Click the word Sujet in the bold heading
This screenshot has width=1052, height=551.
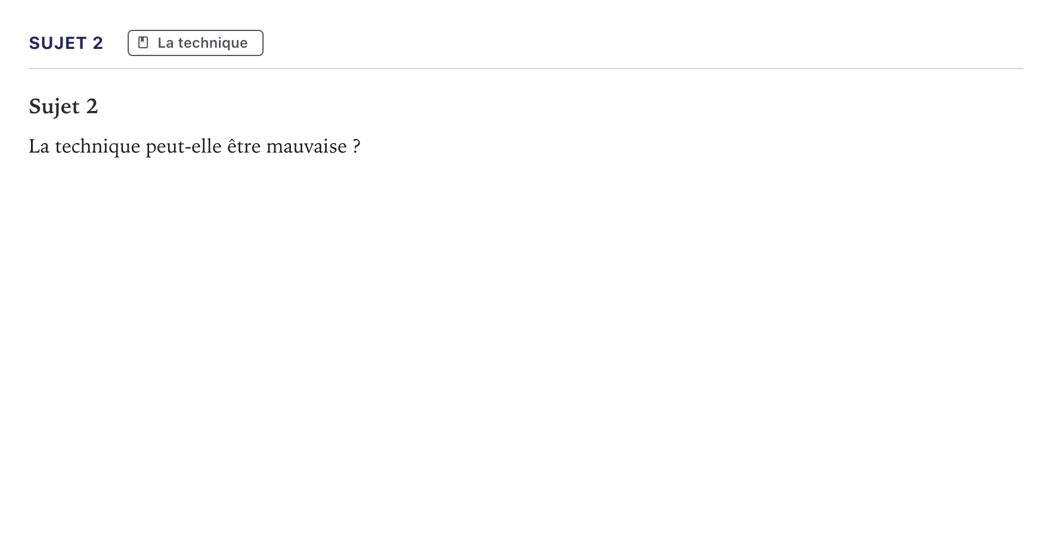[54, 106]
